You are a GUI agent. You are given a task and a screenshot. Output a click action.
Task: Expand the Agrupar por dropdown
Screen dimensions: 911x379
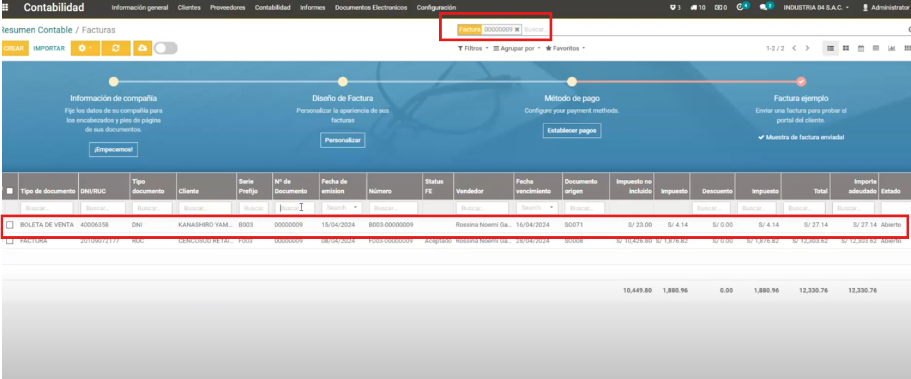517,48
